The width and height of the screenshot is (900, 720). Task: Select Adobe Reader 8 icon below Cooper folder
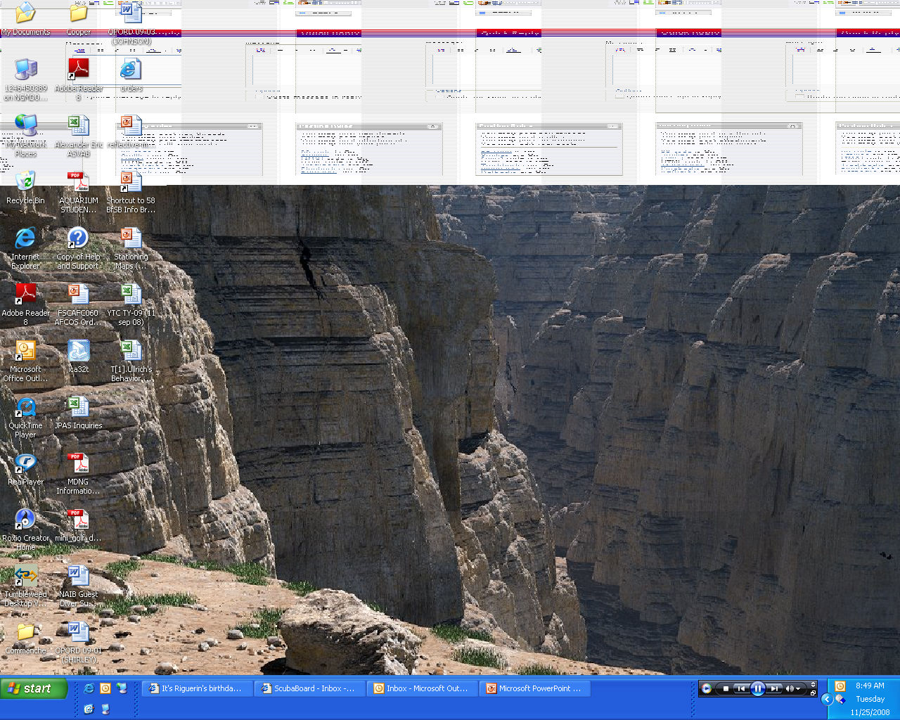point(78,79)
